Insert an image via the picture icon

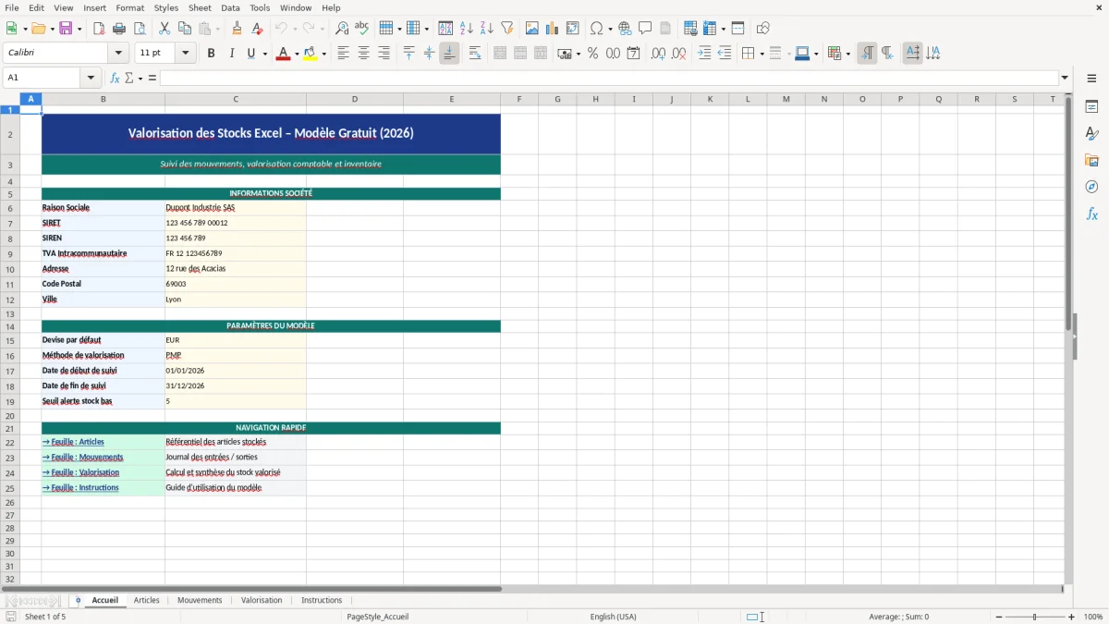[532, 29]
